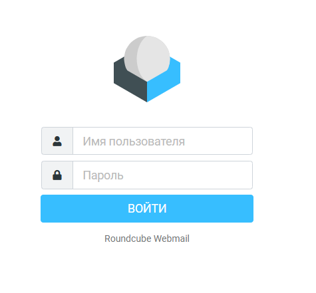Click the Пароль placeholder text

pyautogui.click(x=103, y=175)
